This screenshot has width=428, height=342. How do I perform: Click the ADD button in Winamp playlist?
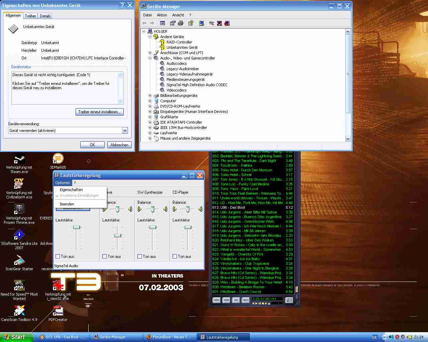point(217,300)
